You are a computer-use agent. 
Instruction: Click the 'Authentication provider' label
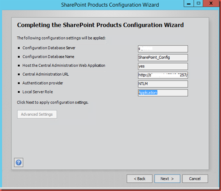coord(43,83)
